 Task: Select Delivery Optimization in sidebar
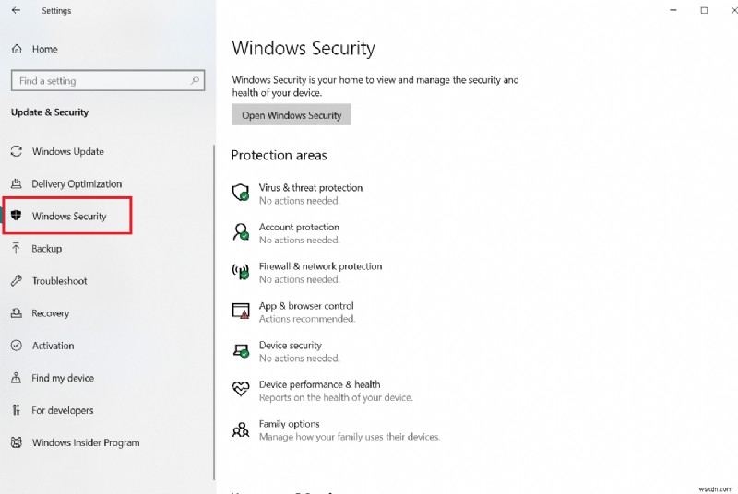(x=76, y=184)
